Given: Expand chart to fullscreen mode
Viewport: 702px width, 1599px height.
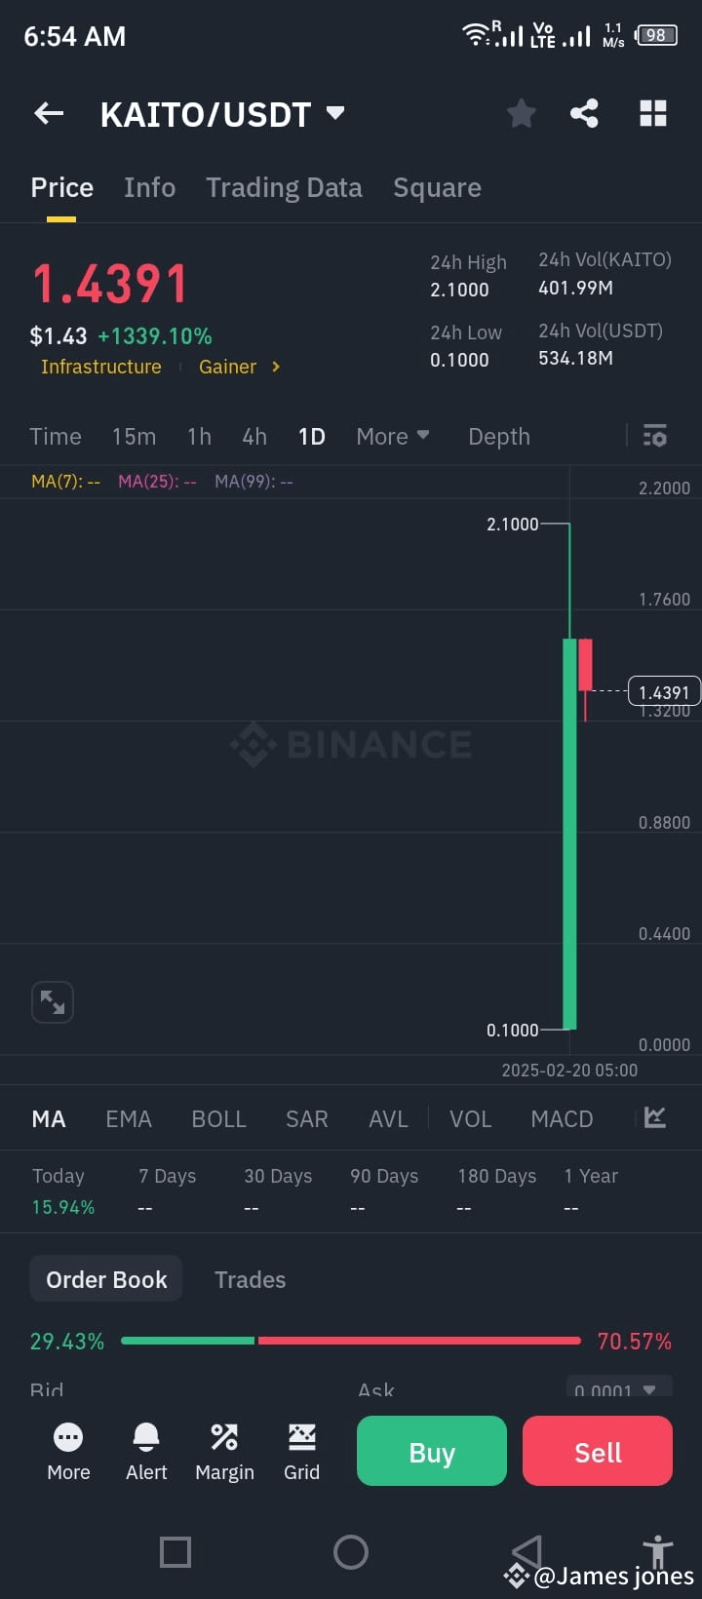Looking at the screenshot, I should click(52, 1001).
